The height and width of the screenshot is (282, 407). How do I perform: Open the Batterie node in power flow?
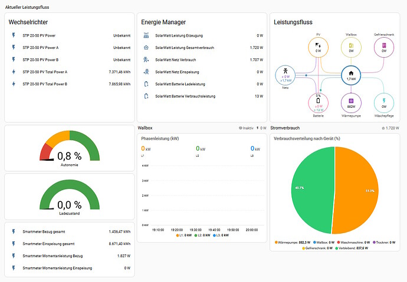[319, 102]
